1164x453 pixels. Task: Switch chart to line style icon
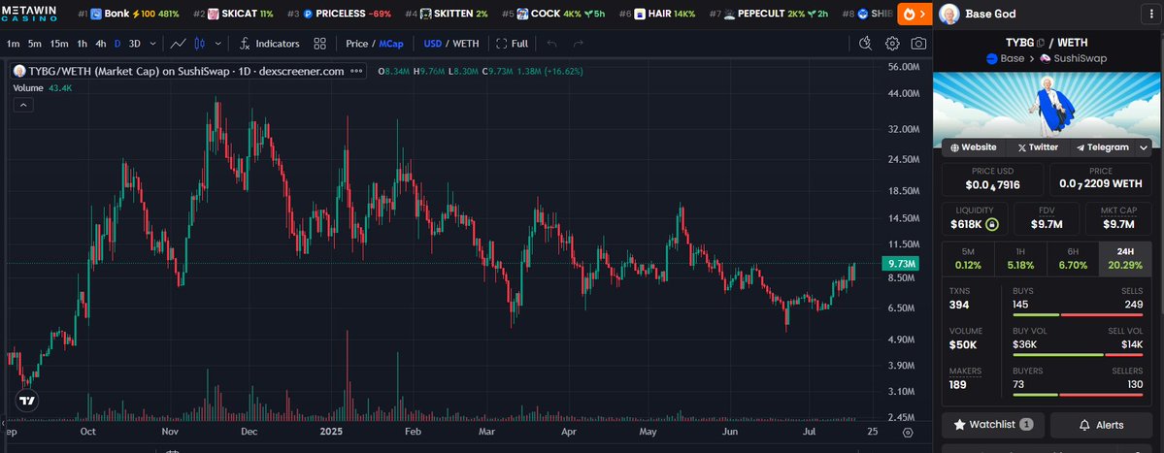178,44
